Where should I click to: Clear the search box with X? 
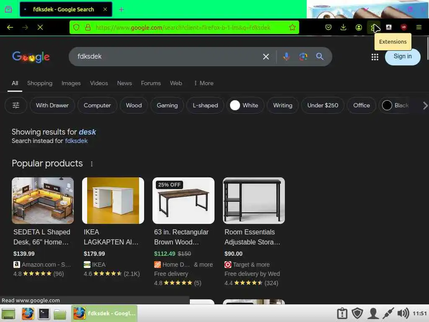click(266, 57)
